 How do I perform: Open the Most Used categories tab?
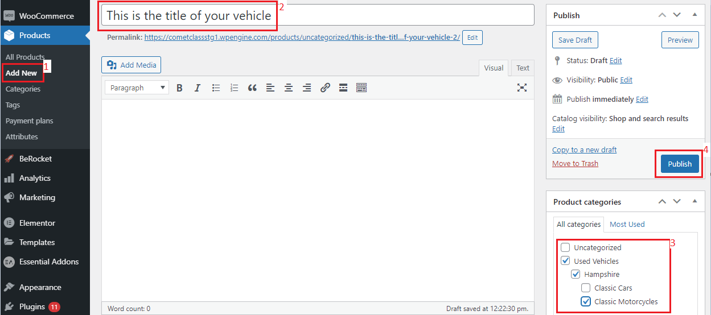tap(627, 225)
